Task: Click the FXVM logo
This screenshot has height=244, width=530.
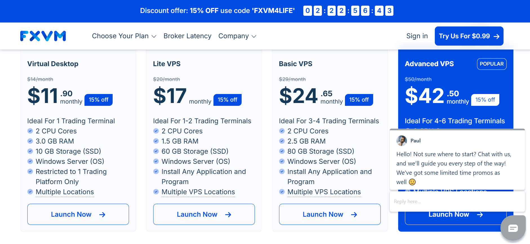Action: (x=43, y=36)
